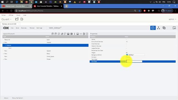Screen dimensions: 178x100
Task: Select the Row named Small_Space
Action: (x=45, y=56)
